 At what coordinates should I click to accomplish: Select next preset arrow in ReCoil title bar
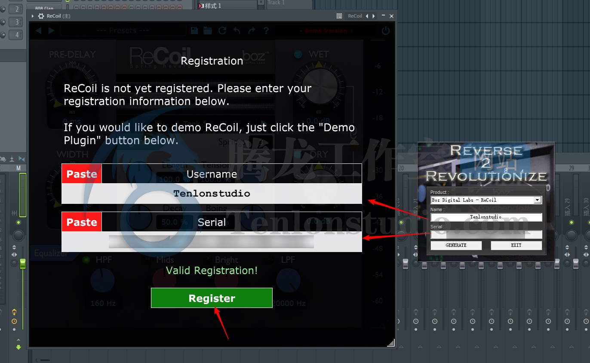[373, 16]
